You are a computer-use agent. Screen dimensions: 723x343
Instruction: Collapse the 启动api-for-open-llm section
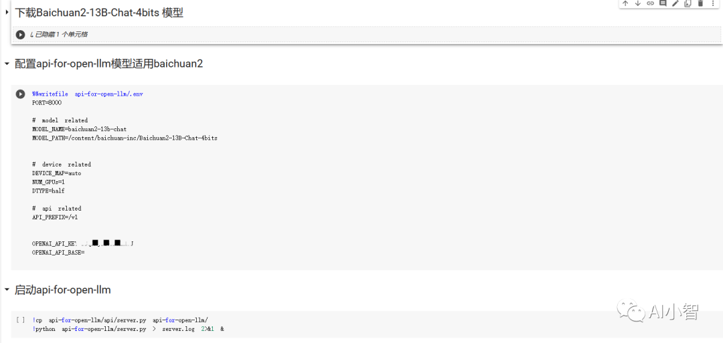(7, 290)
